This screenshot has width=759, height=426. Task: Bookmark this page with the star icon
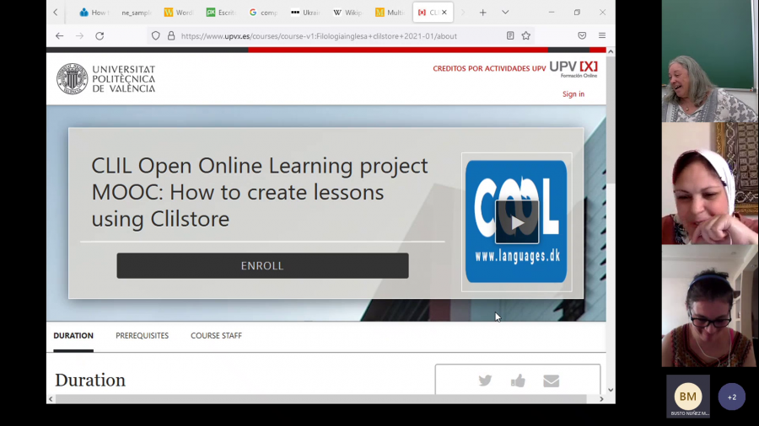click(x=526, y=35)
